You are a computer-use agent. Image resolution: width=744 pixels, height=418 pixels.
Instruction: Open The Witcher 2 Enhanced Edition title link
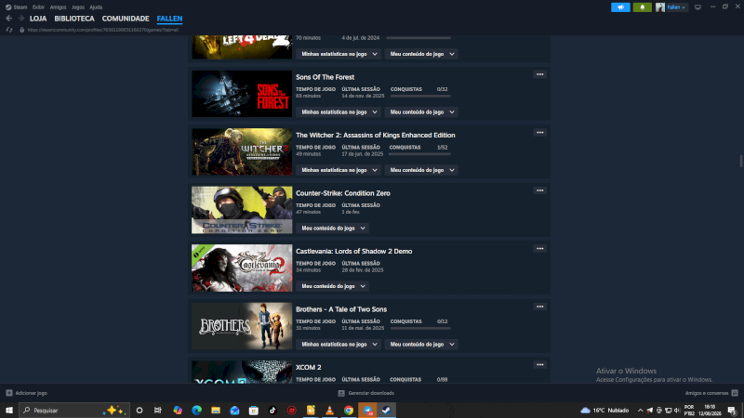[x=376, y=135]
